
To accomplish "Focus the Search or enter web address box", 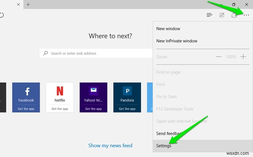I will (96, 53).
